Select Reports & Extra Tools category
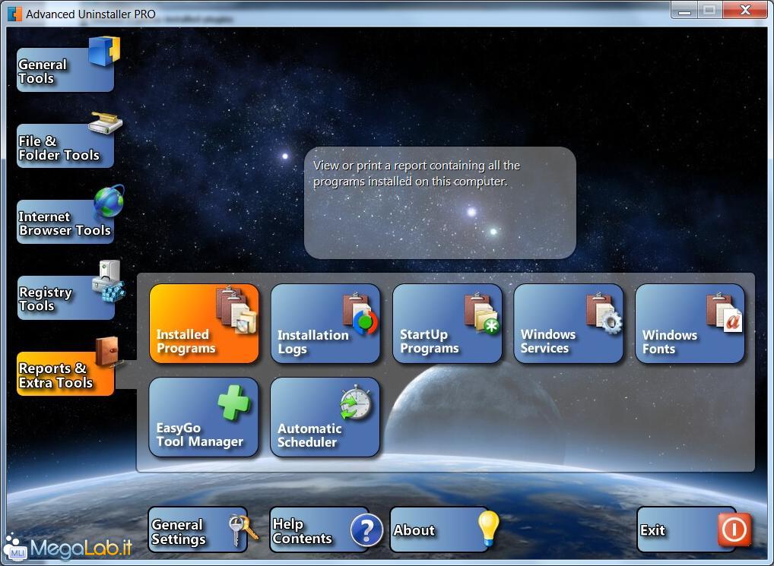 click(65, 373)
